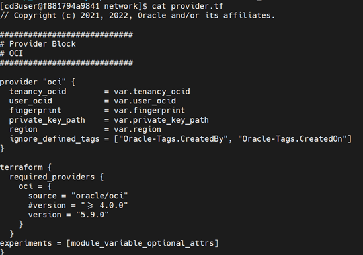Click 'var.fingerprint' value
The height and width of the screenshot is (255, 363).
pyautogui.click(x=149, y=110)
